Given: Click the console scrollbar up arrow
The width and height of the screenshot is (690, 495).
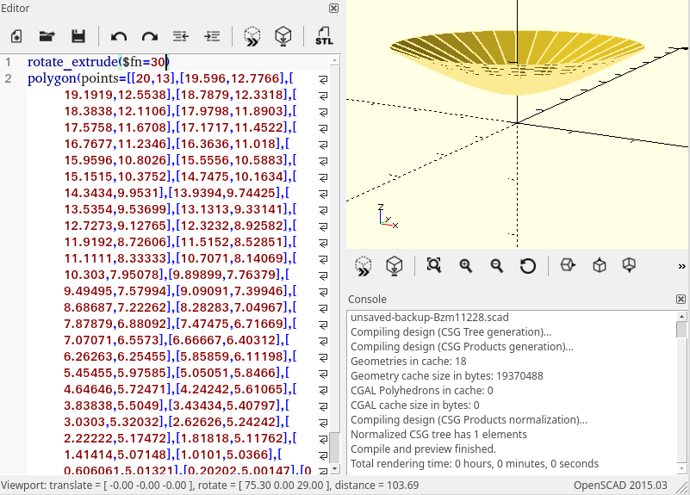Looking at the screenshot, I should tap(681, 317).
